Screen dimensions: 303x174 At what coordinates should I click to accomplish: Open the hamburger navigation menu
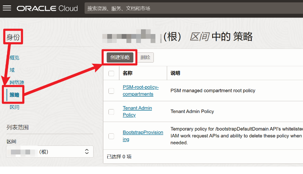tap(7, 8)
